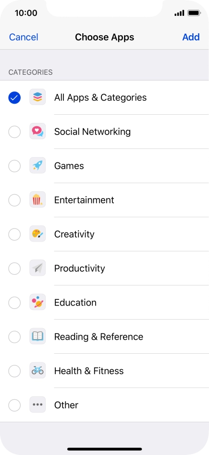Select the Entertainment radio circle
Viewport: 209px width, 455px height.
pyautogui.click(x=14, y=200)
